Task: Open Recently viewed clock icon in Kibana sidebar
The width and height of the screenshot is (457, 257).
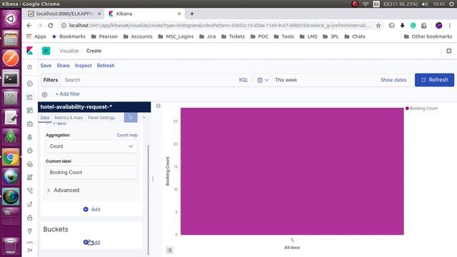Action: click(x=30, y=67)
